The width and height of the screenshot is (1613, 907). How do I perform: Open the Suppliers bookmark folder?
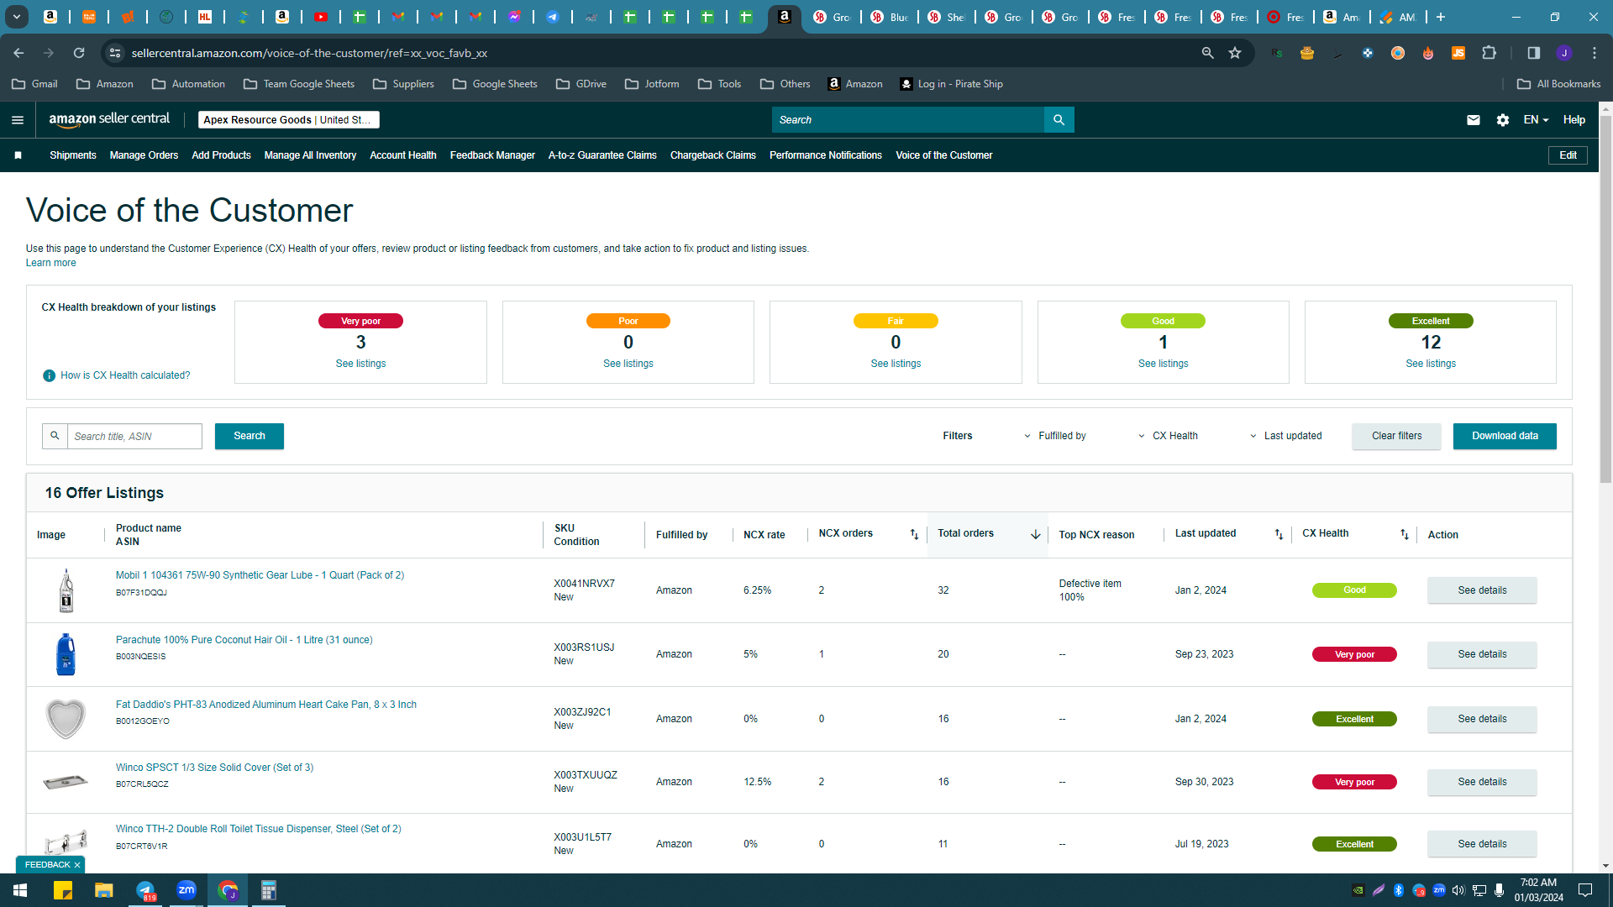(x=403, y=84)
